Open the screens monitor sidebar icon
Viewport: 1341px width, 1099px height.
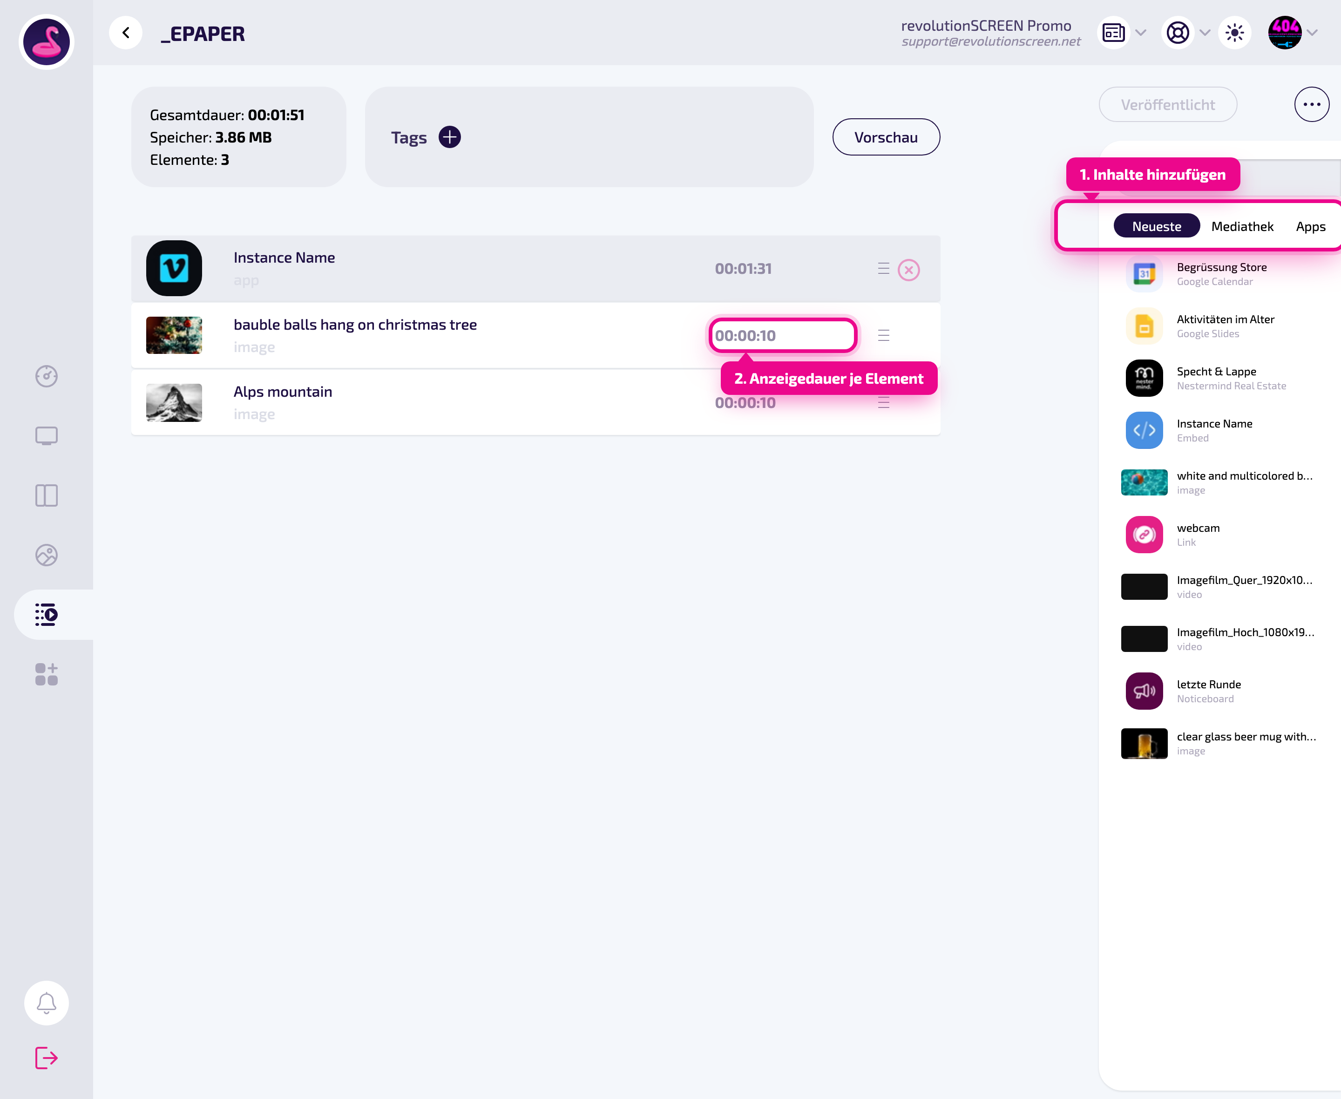click(46, 435)
